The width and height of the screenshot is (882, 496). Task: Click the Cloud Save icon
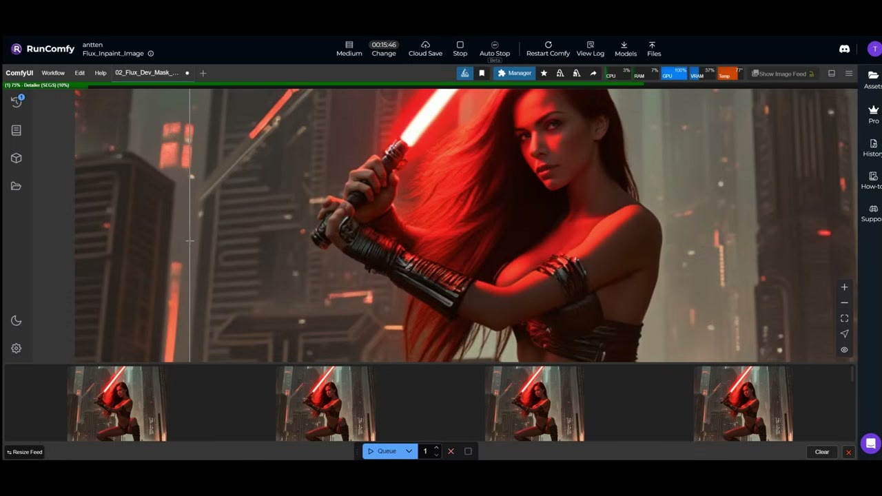(x=425, y=45)
